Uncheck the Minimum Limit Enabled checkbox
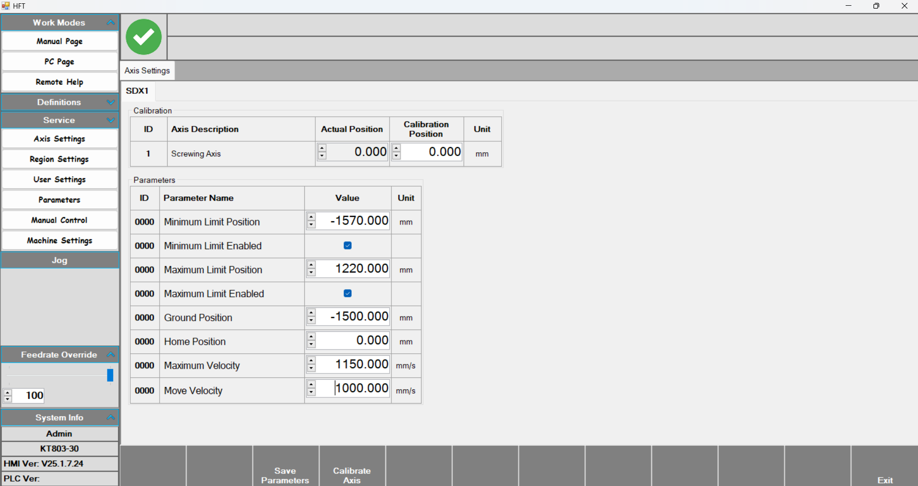The image size is (918, 486). pyautogui.click(x=347, y=246)
